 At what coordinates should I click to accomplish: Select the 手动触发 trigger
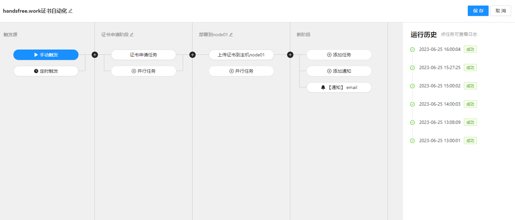tap(46, 55)
